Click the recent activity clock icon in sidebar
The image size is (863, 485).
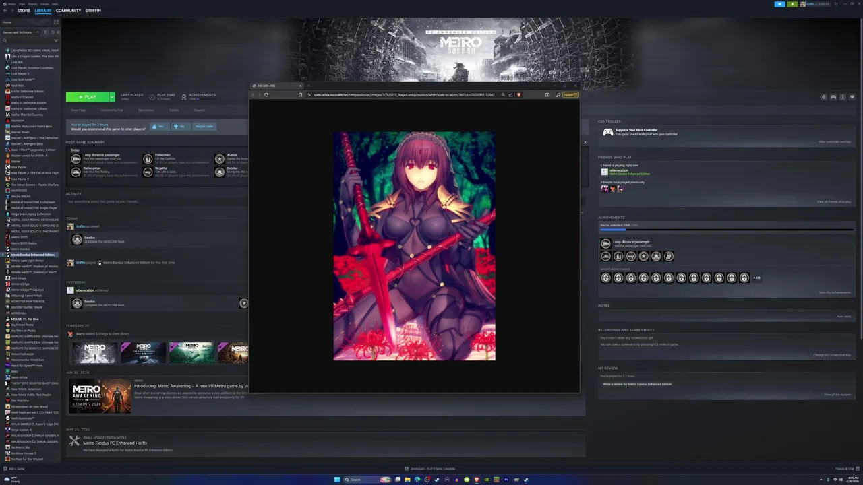[x=51, y=32]
